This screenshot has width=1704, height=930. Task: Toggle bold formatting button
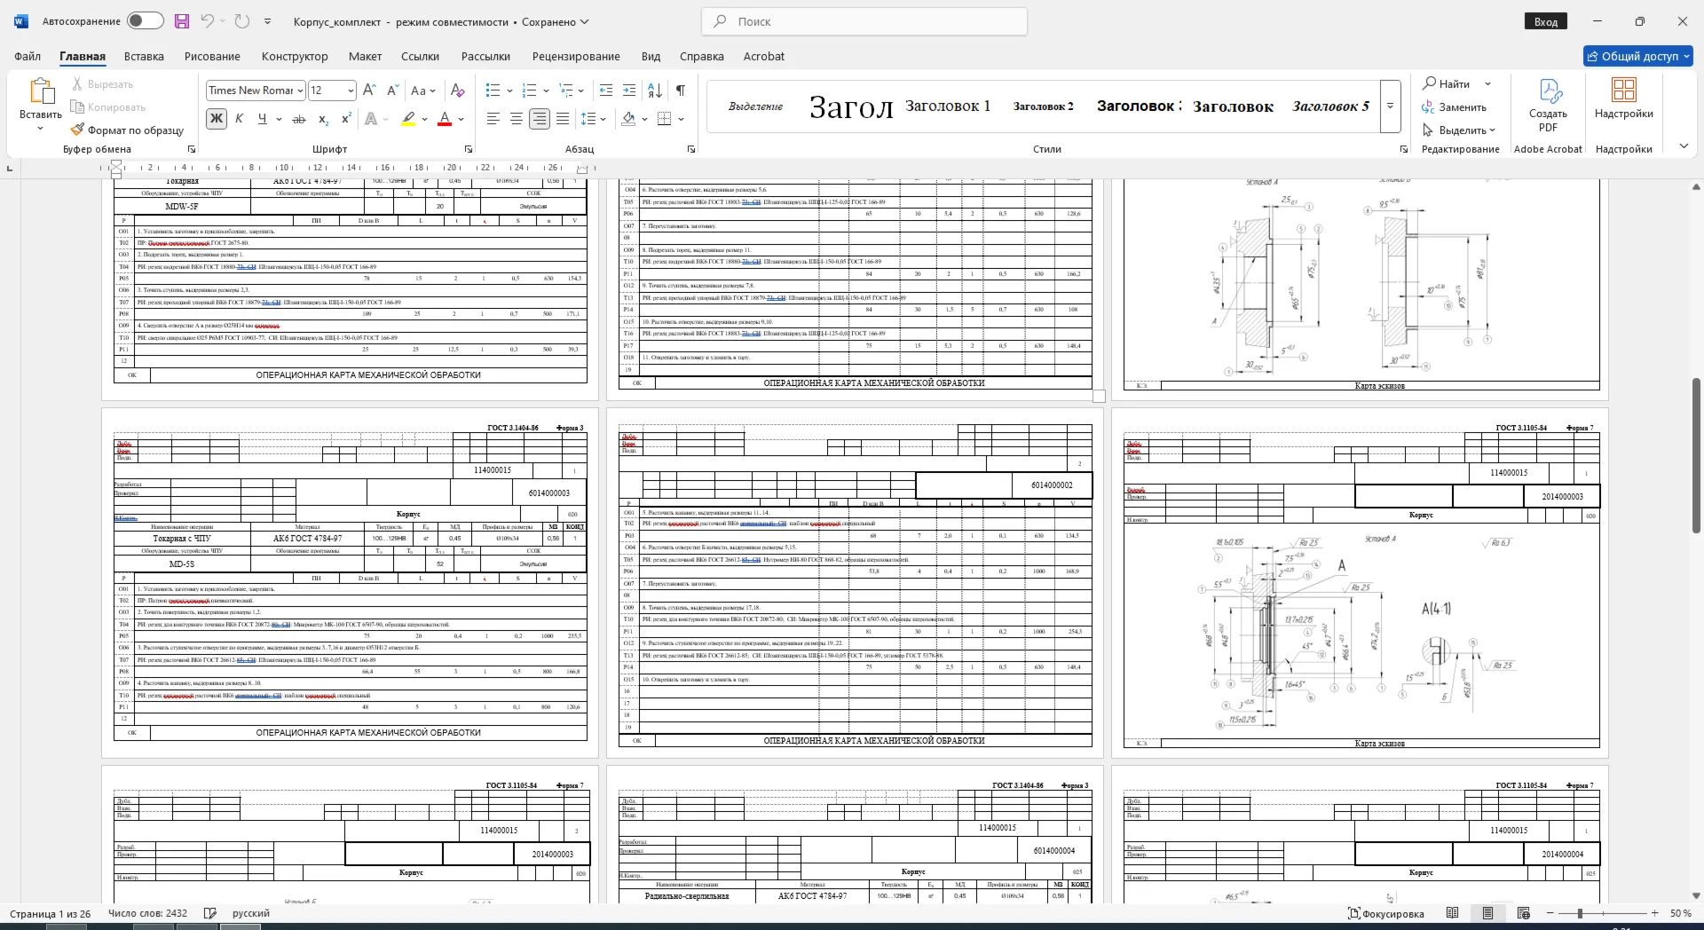pyautogui.click(x=216, y=119)
